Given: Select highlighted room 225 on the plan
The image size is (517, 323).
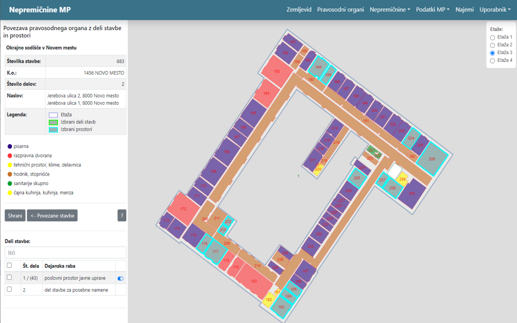Looking at the screenshot, I should pos(357,178).
